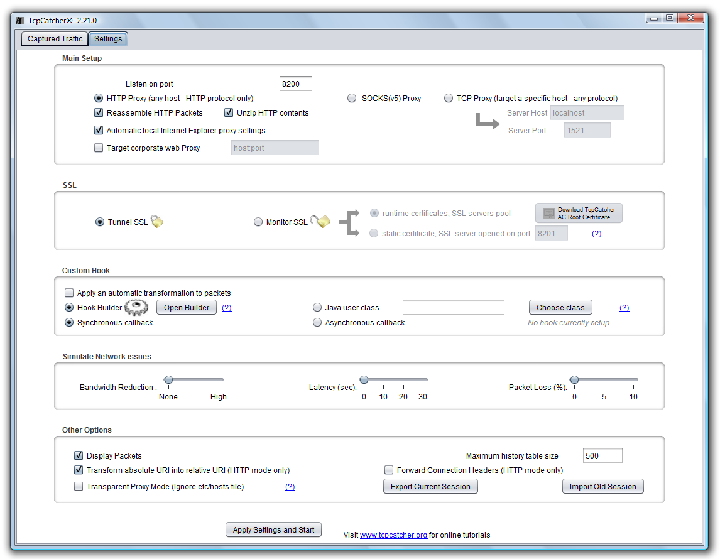Click the Download TcpCatcher AC Root Certificate button

click(579, 213)
